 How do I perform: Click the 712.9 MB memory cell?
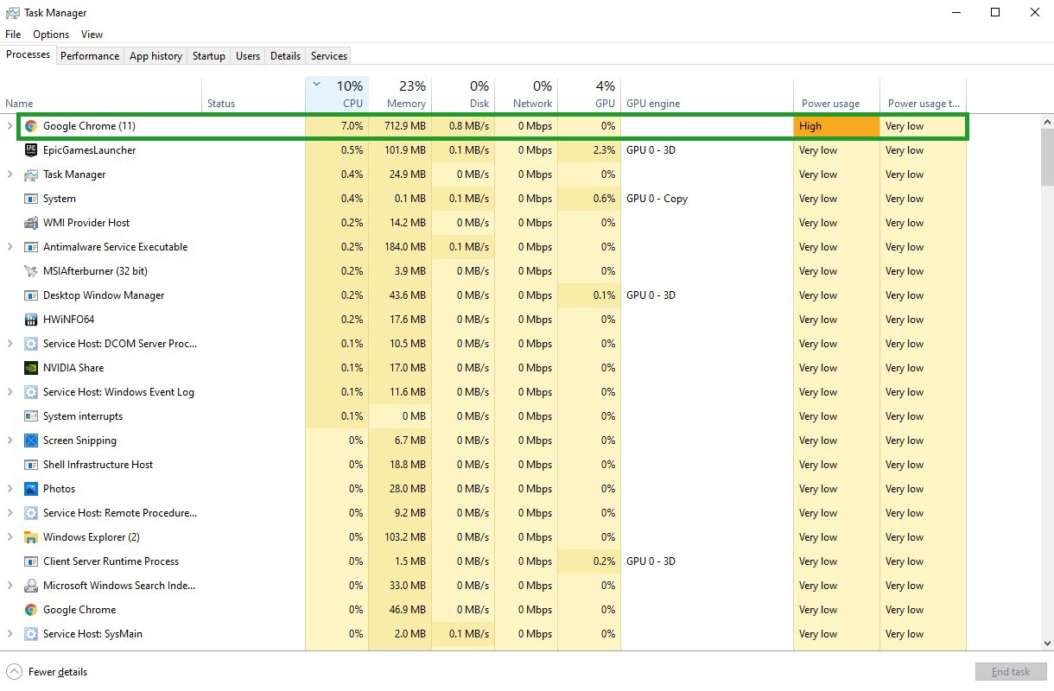(x=400, y=126)
